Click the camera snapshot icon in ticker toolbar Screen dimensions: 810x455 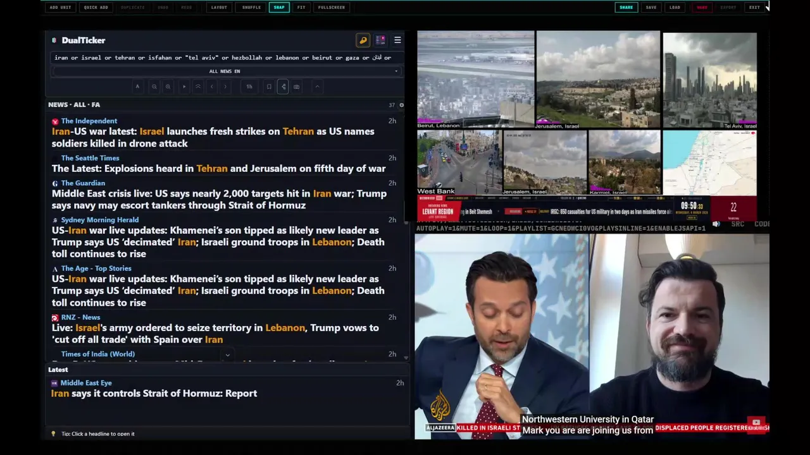(x=296, y=87)
